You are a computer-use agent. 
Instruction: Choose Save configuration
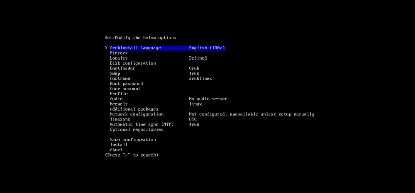click(133, 140)
